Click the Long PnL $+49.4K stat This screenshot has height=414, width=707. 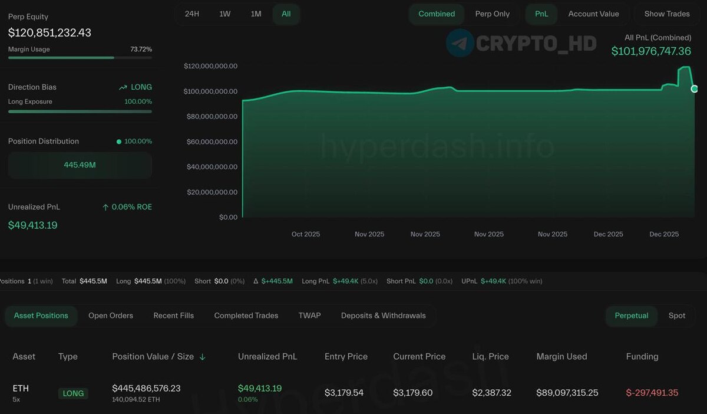341,281
